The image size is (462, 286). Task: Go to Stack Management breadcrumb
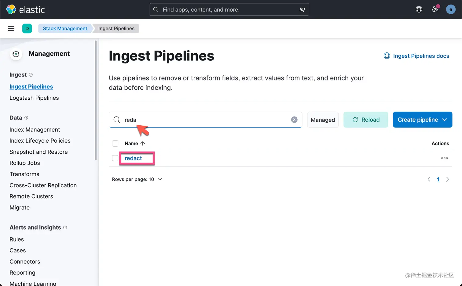[65, 28]
